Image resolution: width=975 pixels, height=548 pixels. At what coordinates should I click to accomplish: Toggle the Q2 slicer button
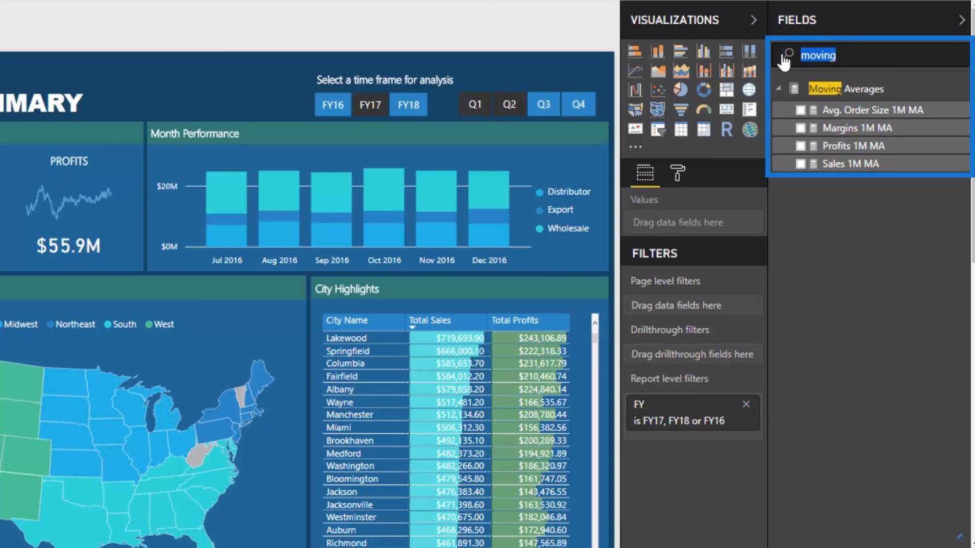(x=510, y=104)
